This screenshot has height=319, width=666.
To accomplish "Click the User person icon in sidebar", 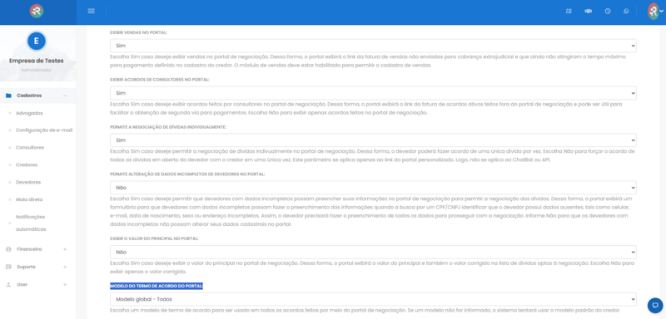I will click(8, 285).
